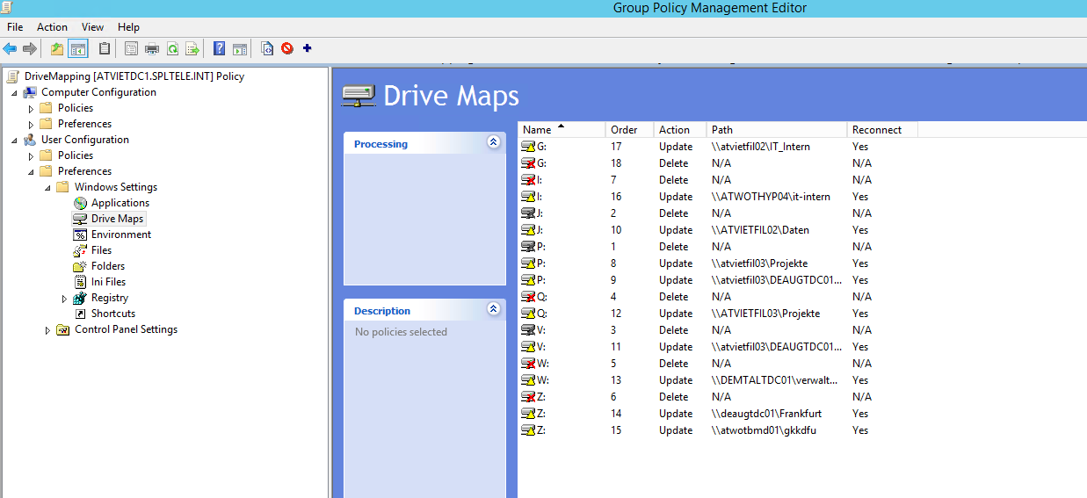
Task: Click the green Refresh toolbar icon
Action: [172, 48]
